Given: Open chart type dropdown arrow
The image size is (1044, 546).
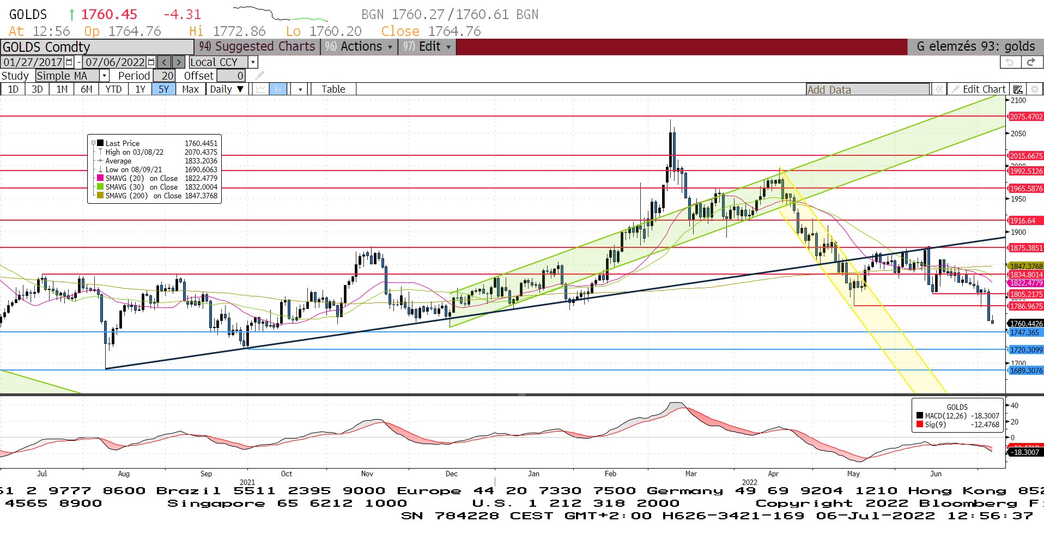Looking at the screenshot, I should (300, 89).
